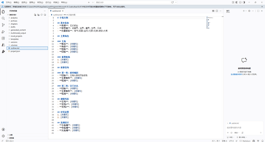Open markdown preview to the side
Screen dimensions: 265x142
tap(213, 11)
